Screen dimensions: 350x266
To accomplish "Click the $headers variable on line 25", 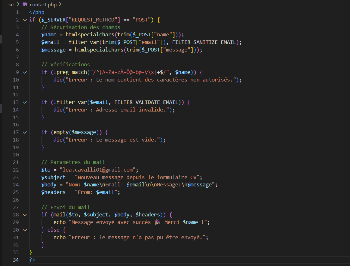I will pos(53,192).
